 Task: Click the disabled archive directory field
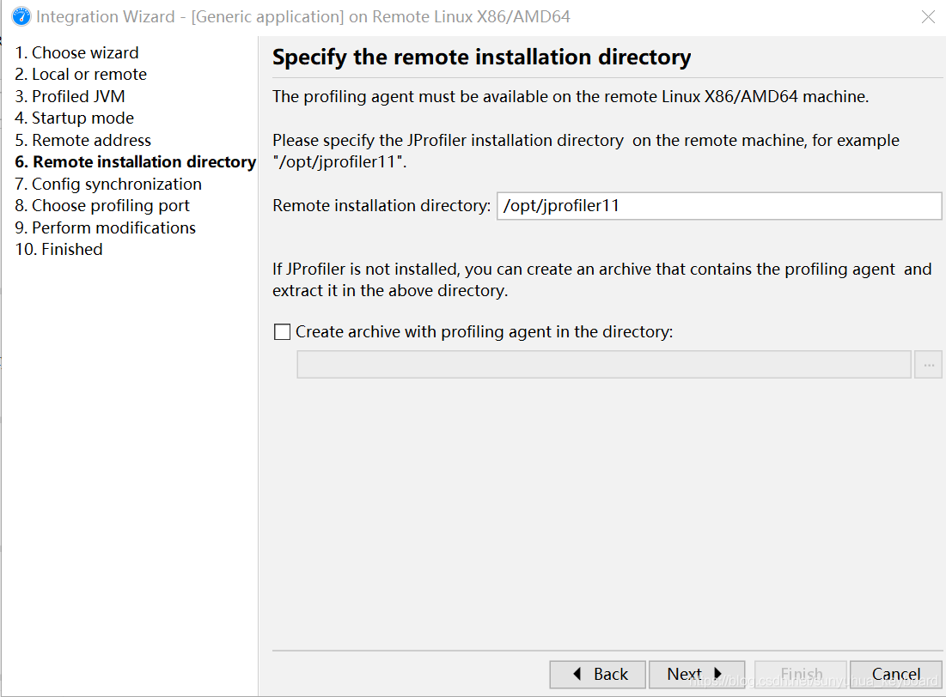click(x=604, y=365)
